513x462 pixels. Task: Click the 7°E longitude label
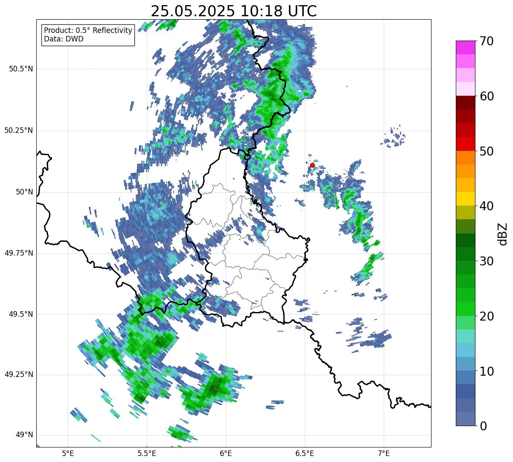(384, 453)
